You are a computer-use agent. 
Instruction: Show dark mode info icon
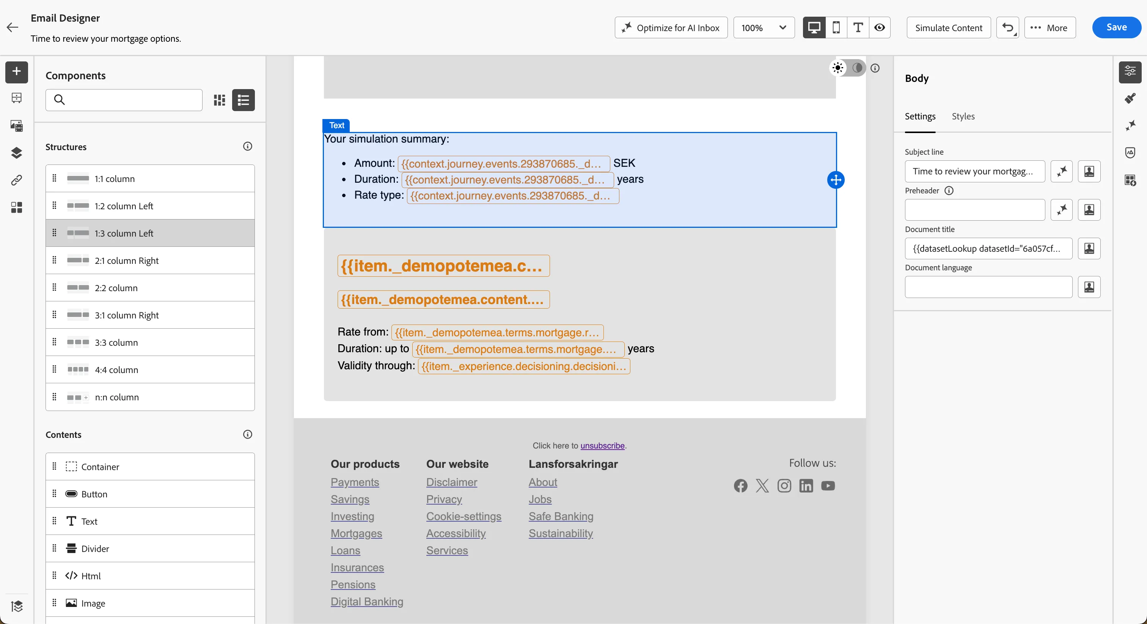[x=875, y=68]
